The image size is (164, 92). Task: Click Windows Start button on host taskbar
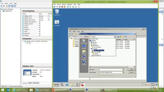tap(2, 90)
